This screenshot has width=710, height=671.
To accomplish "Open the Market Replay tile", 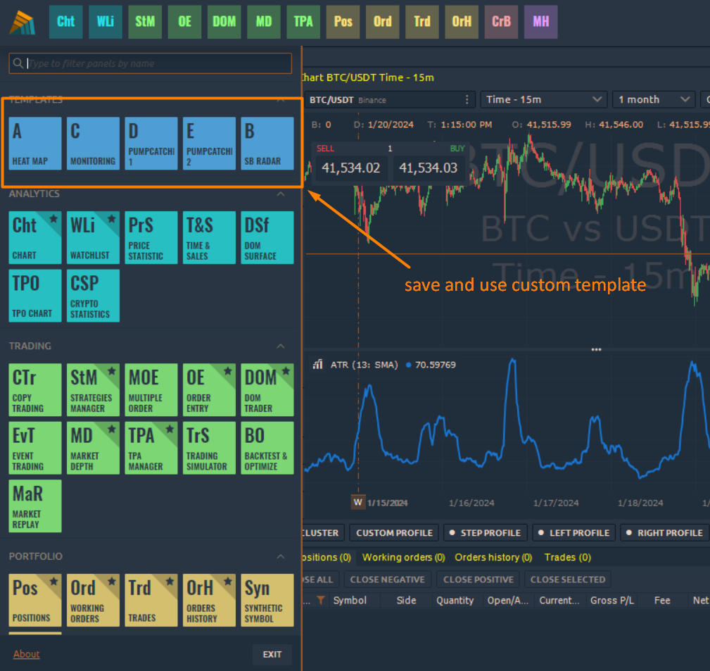I will (35, 506).
